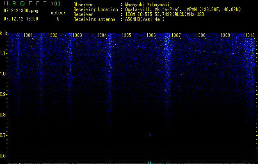Click the meteor label

point(58,13)
